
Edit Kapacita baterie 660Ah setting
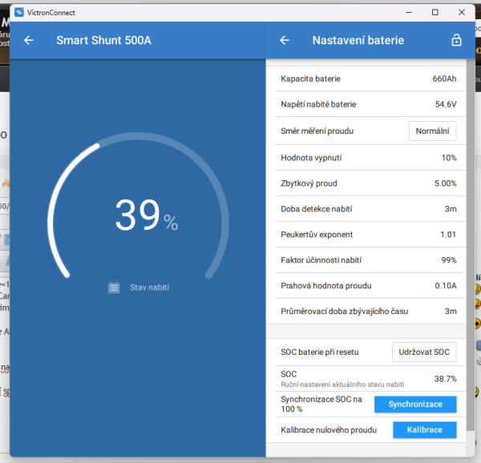pos(369,79)
